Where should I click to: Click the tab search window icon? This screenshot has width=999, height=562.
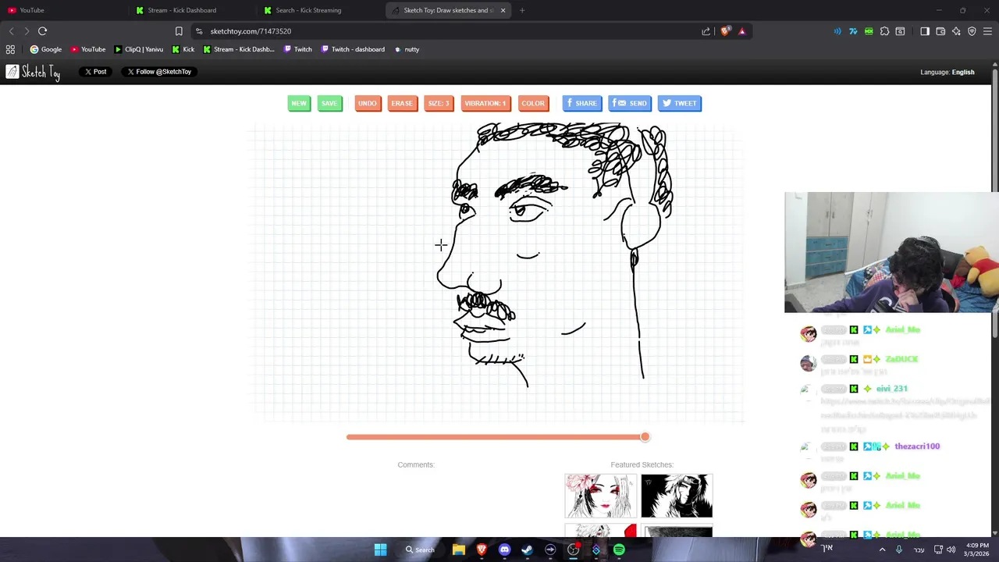coord(900,31)
